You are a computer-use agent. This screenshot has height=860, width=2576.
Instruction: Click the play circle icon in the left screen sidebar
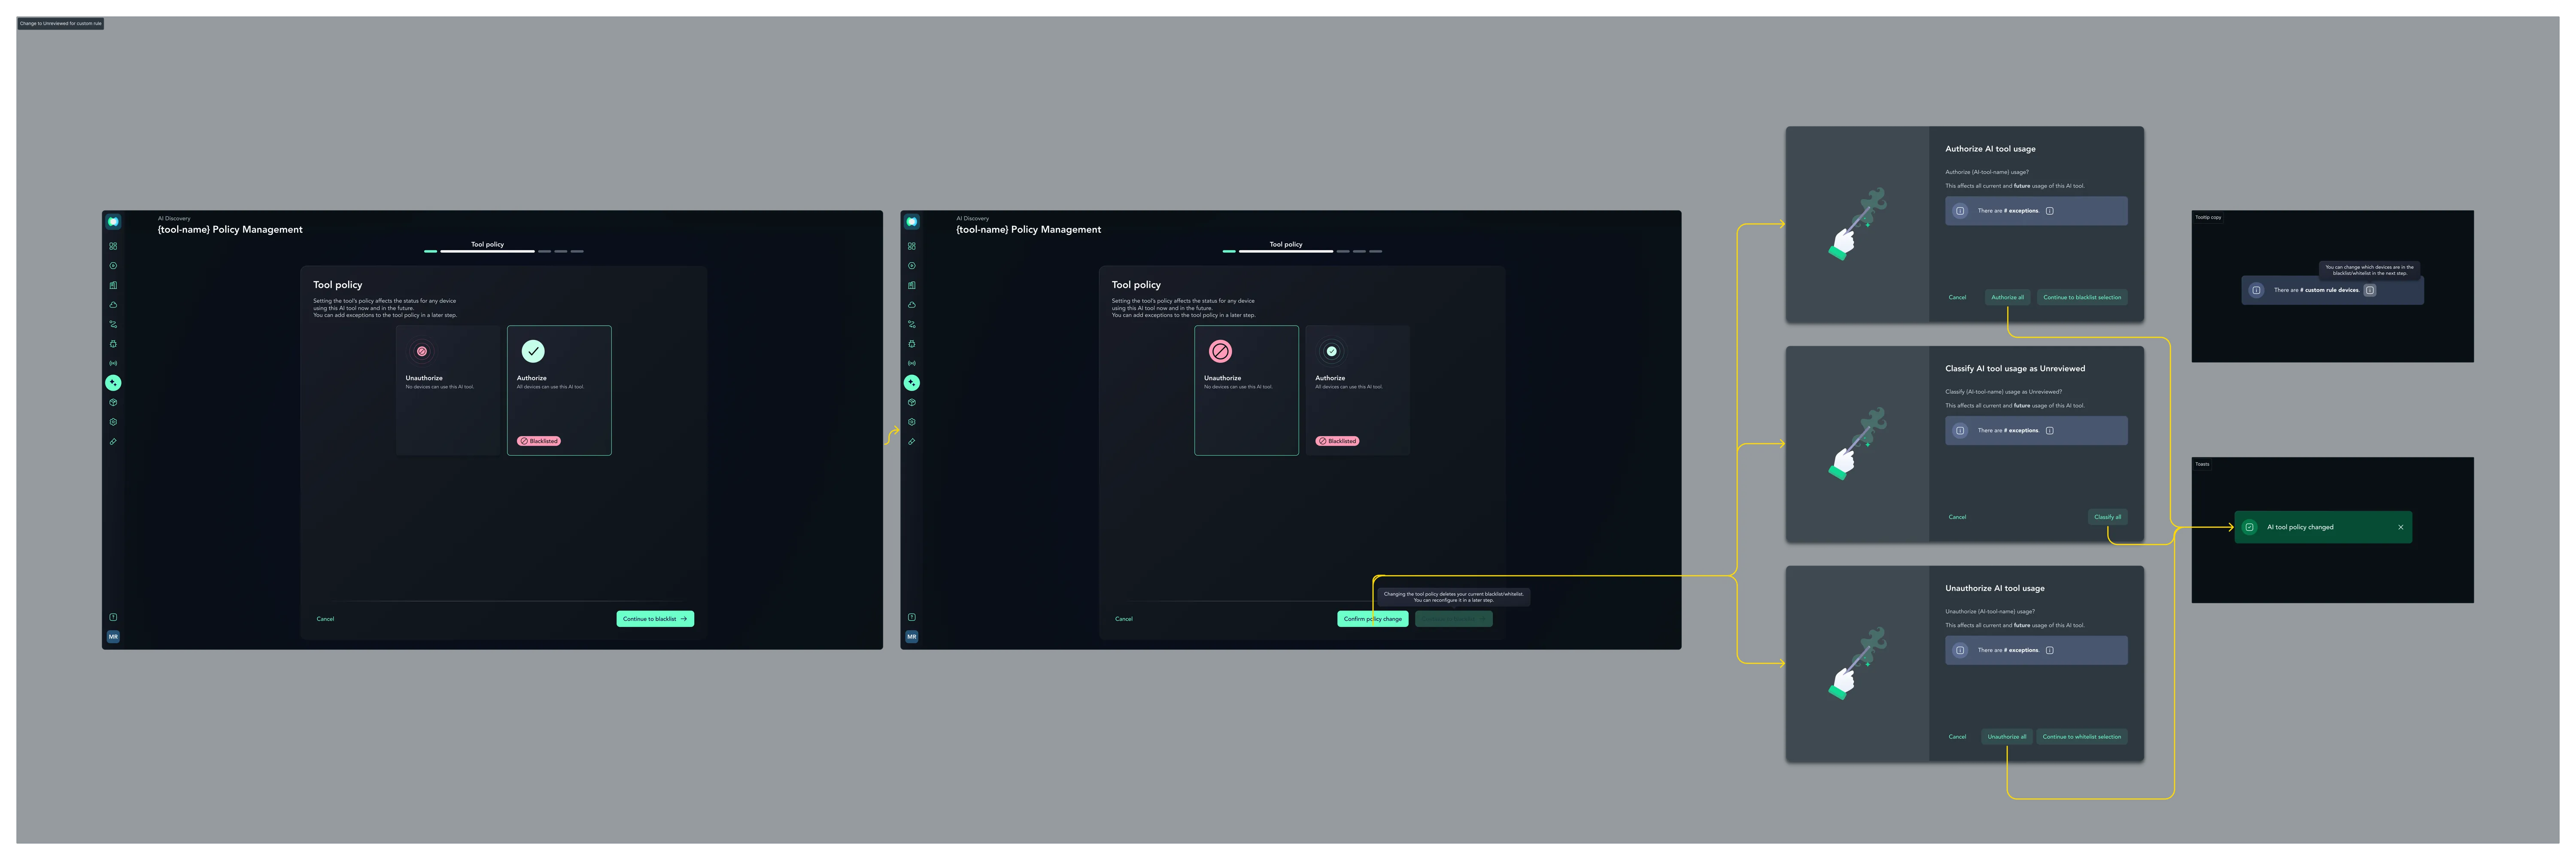click(113, 266)
